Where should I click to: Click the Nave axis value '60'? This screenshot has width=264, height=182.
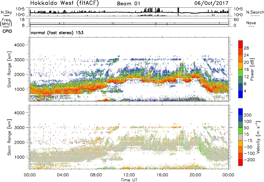tap(236, 20)
